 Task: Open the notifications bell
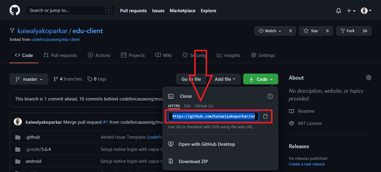tap(339, 11)
